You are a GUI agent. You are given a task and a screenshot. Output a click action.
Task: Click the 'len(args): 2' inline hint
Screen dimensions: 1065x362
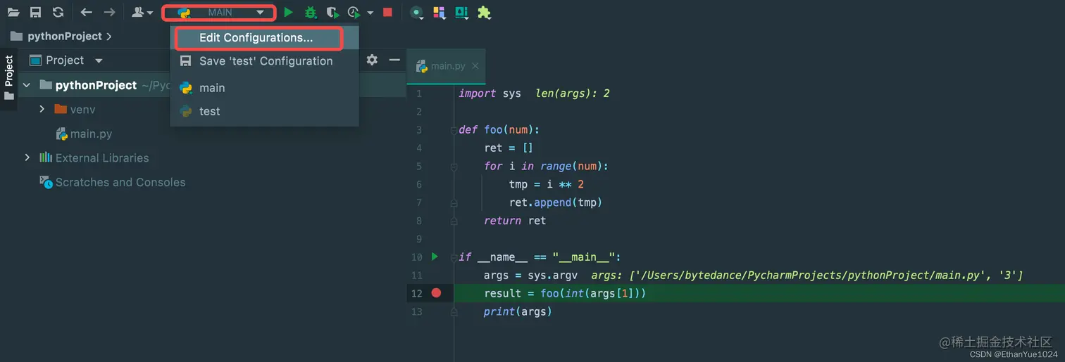572,93
